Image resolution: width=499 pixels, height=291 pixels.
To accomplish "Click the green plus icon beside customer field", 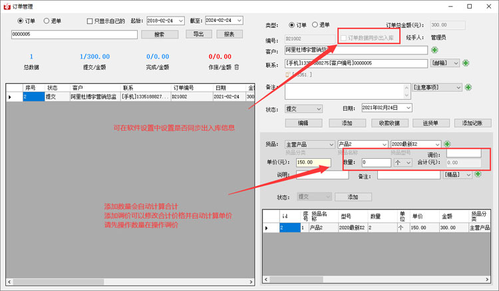I will click(434, 50).
